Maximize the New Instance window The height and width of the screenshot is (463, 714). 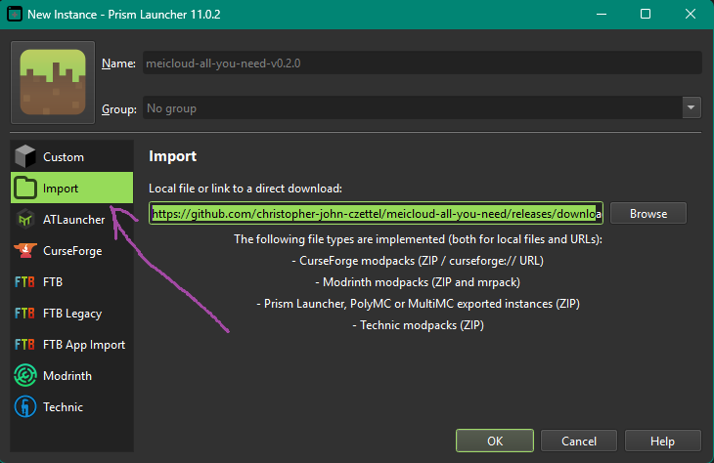(646, 14)
